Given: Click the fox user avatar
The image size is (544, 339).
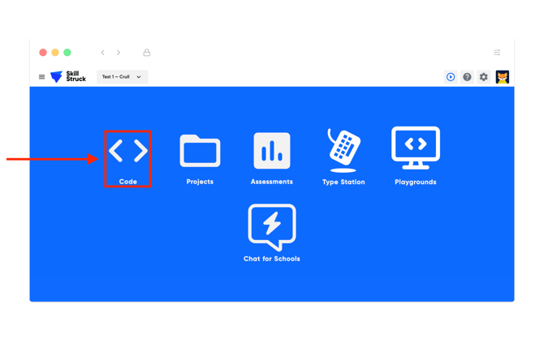Looking at the screenshot, I should pyautogui.click(x=503, y=77).
